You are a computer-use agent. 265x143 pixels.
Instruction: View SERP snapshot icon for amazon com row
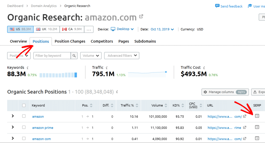tap(257, 138)
